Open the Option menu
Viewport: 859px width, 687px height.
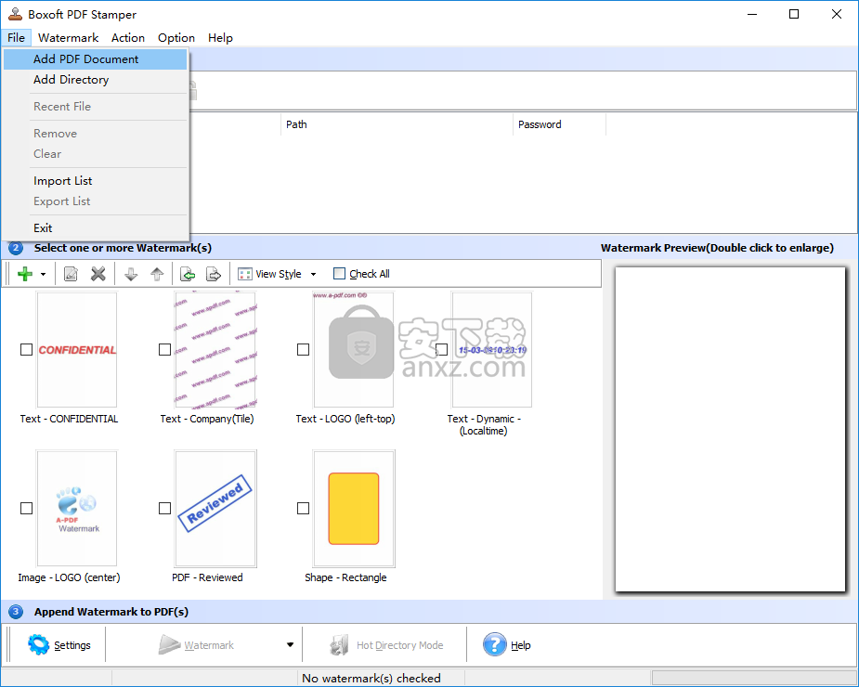pos(176,38)
